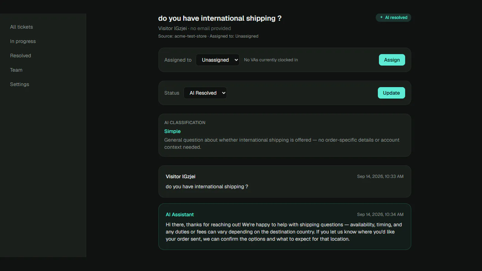Expand the AI Resolved status dropdown
This screenshot has width=482, height=271.
[x=205, y=93]
